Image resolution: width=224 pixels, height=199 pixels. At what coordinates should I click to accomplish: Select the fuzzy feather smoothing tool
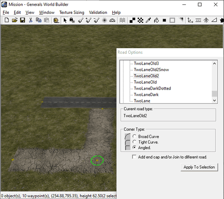[x=105, y=20]
